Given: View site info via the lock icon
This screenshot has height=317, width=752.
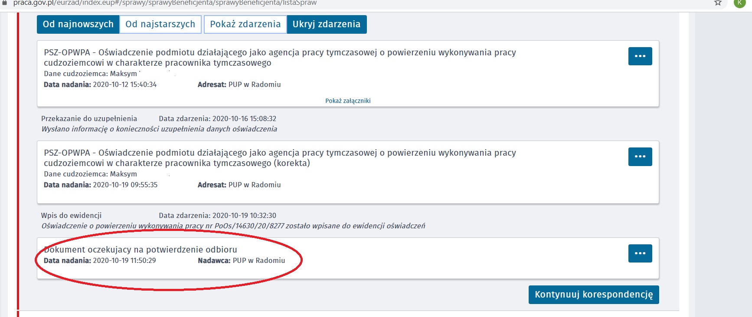Looking at the screenshot, I should click(5, 3).
